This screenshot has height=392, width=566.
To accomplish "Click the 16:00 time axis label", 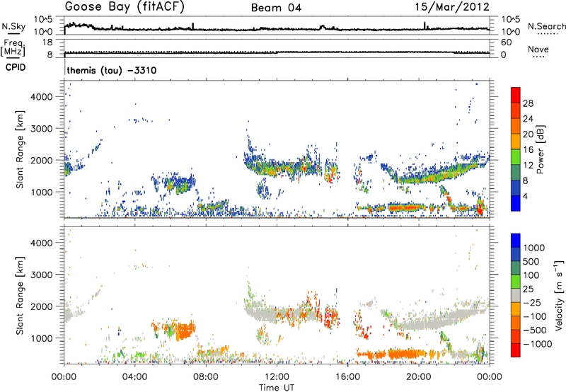I will coord(347,377).
